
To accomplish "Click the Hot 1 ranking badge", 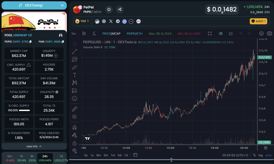I will point(82,21).
